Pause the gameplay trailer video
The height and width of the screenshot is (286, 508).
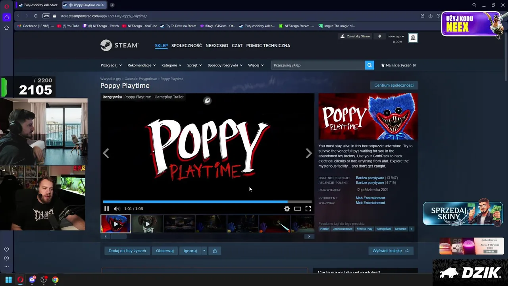point(106,209)
